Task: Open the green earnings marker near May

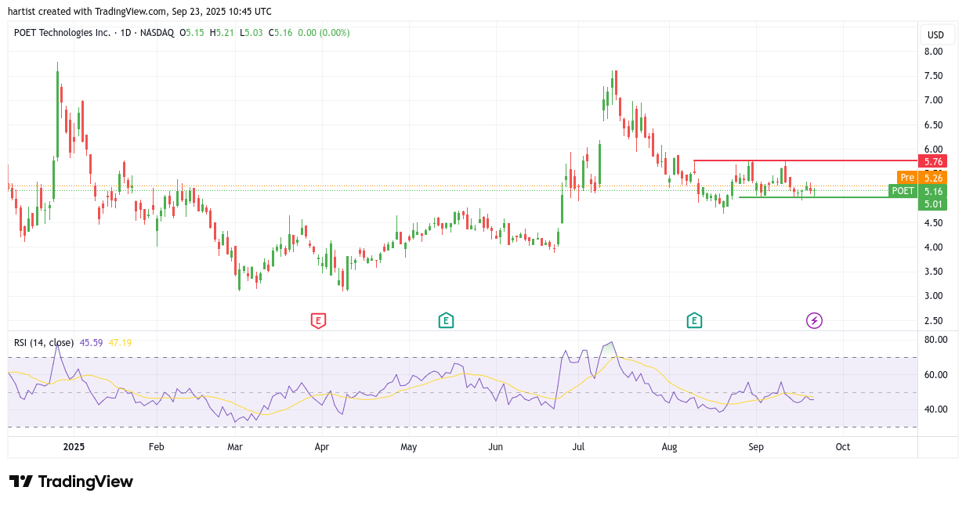Action: 446,319
